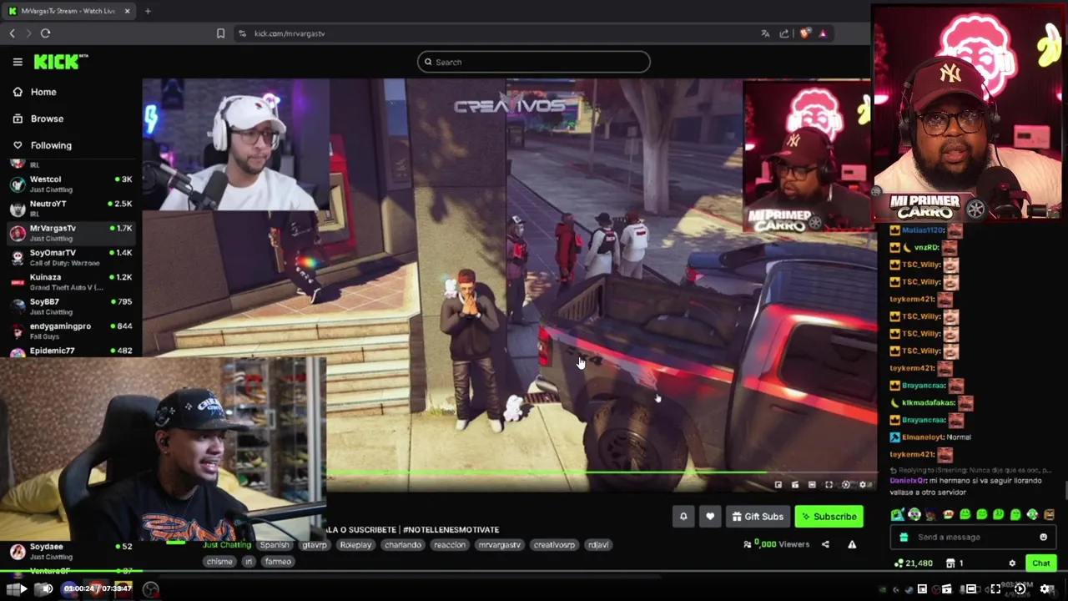Click the Gift Subs button
Screen dimensions: 1068x601
point(758,517)
